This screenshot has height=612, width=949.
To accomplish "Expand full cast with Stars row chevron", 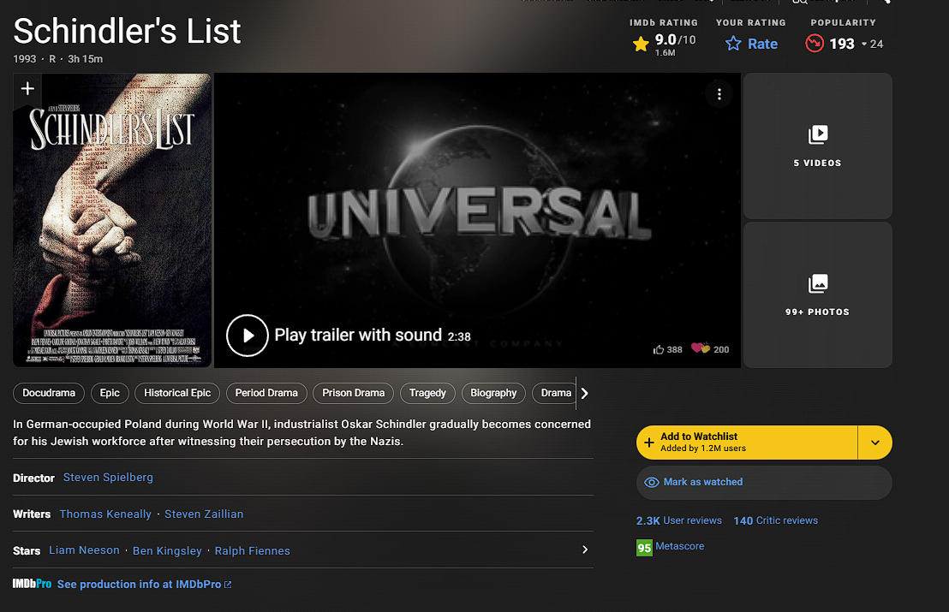I will pos(585,550).
